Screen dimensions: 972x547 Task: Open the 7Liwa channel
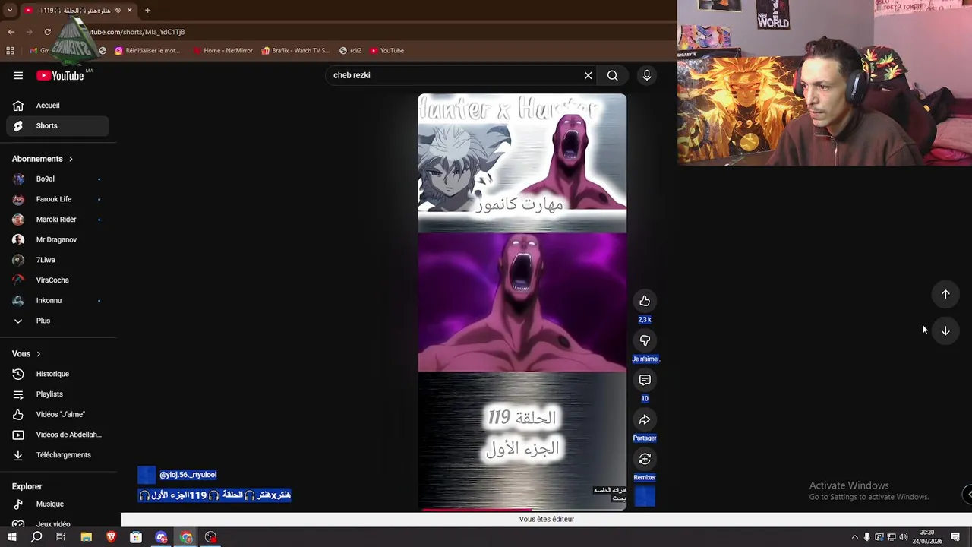point(58,260)
